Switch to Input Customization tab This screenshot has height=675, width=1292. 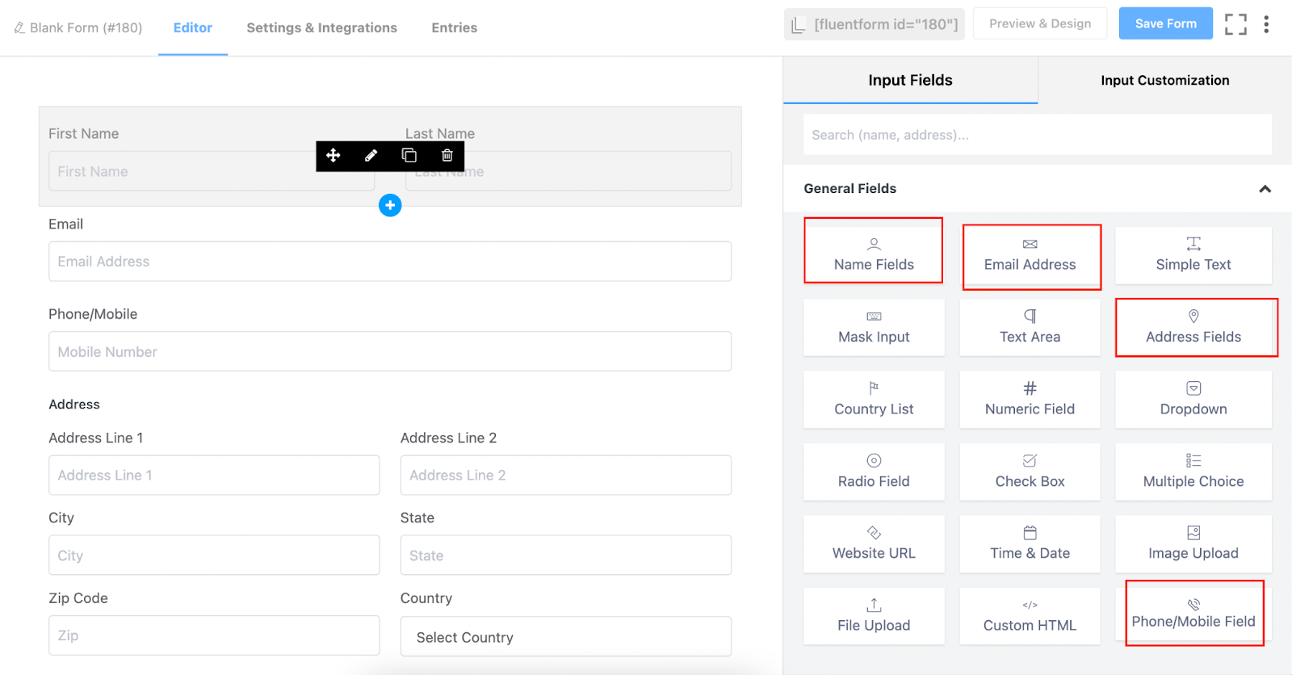1165,80
